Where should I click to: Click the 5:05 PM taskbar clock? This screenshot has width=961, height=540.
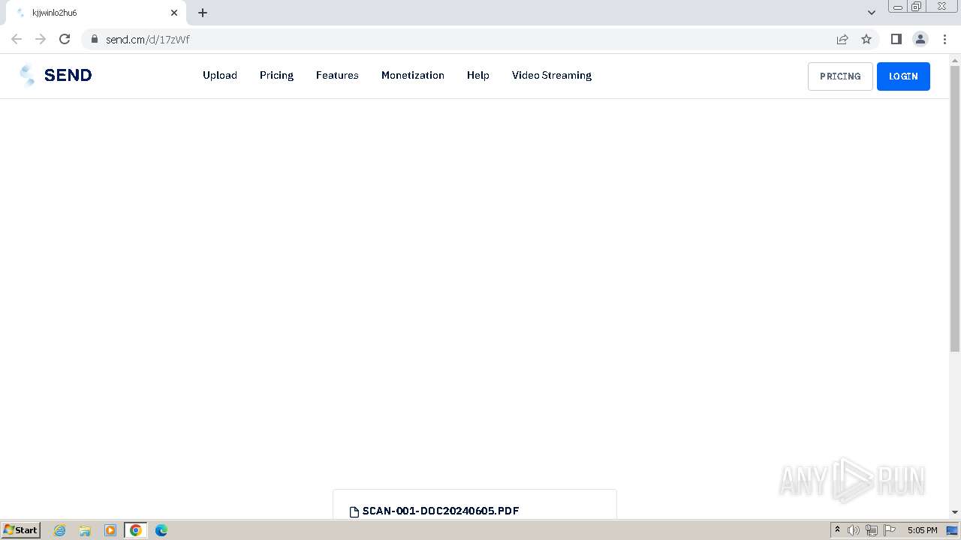pos(922,530)
